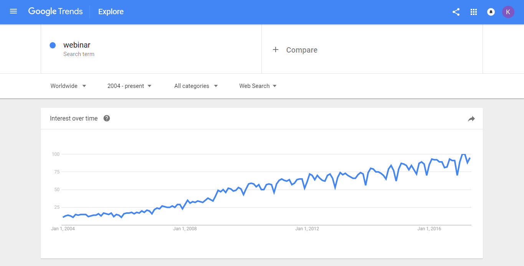Click the blue dot beside webinar

53,45
